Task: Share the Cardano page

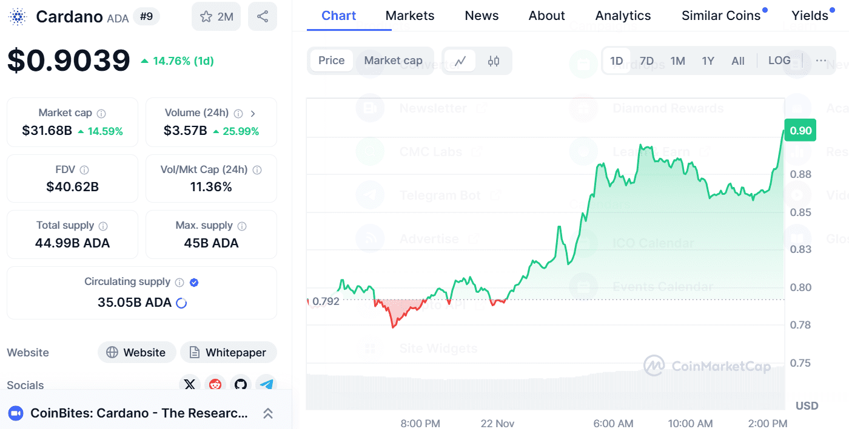Action: pos(262,16)
